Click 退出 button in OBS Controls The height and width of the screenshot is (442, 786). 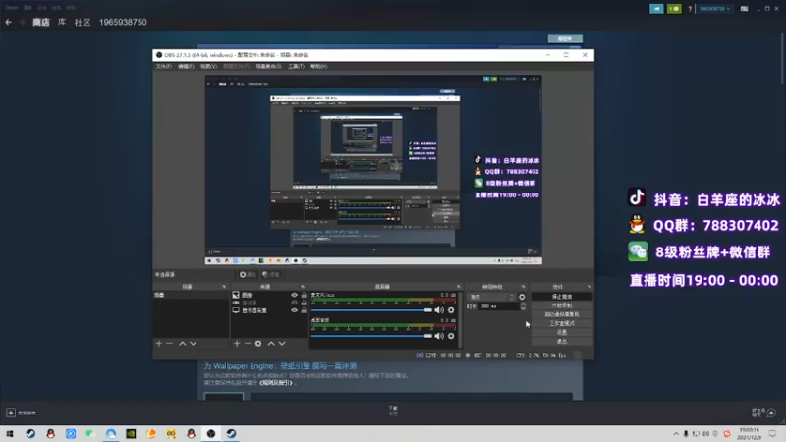click(561, 341)
